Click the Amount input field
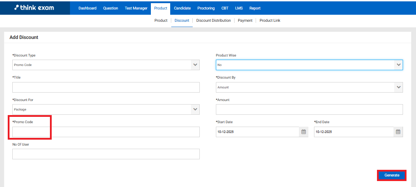This screenshot has width=416, height=187. pyautogui.click(x=309, y=109)
